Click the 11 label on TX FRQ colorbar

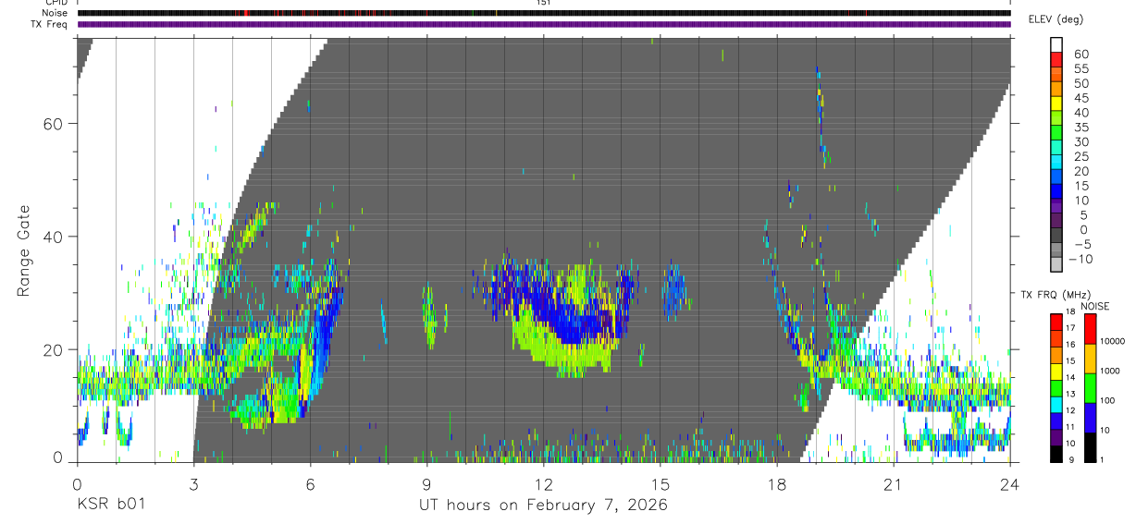click(x=1069, y=427)
